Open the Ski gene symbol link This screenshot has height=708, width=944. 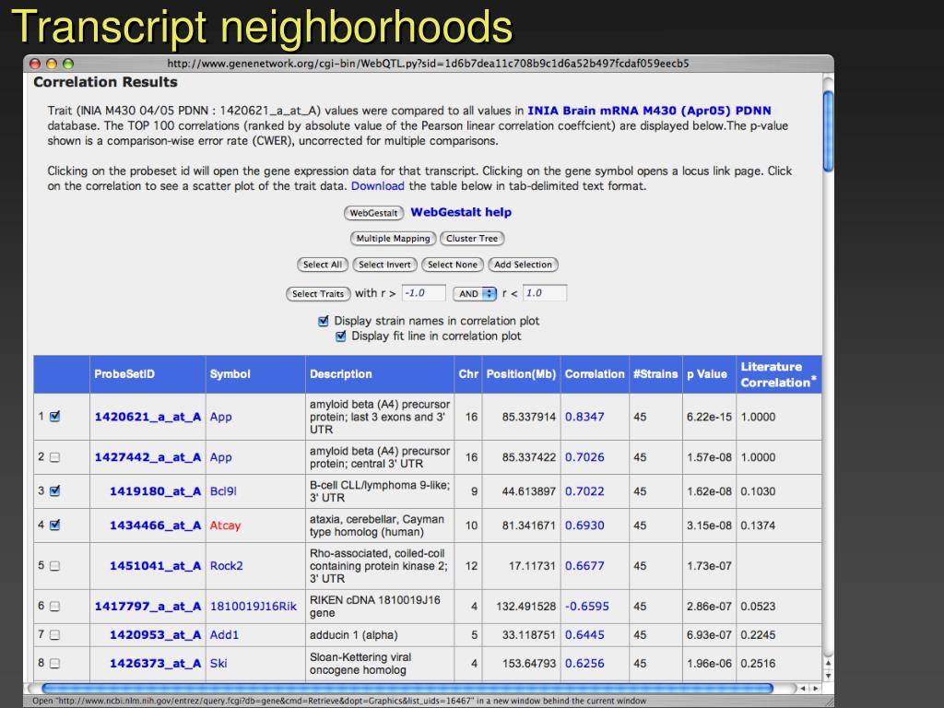[218, 664]
